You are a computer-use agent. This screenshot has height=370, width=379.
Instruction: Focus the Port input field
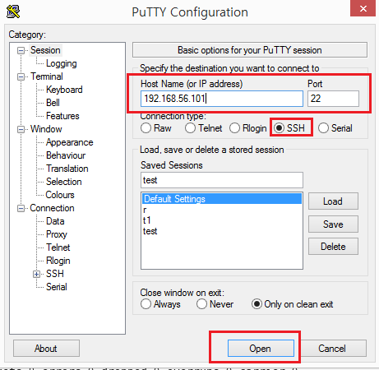pos(333,99)
